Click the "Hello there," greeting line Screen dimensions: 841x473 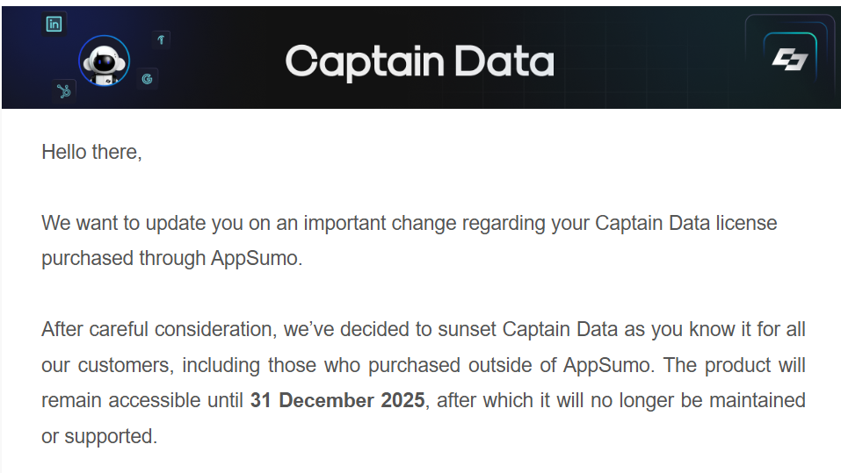[x=91, y=152]
